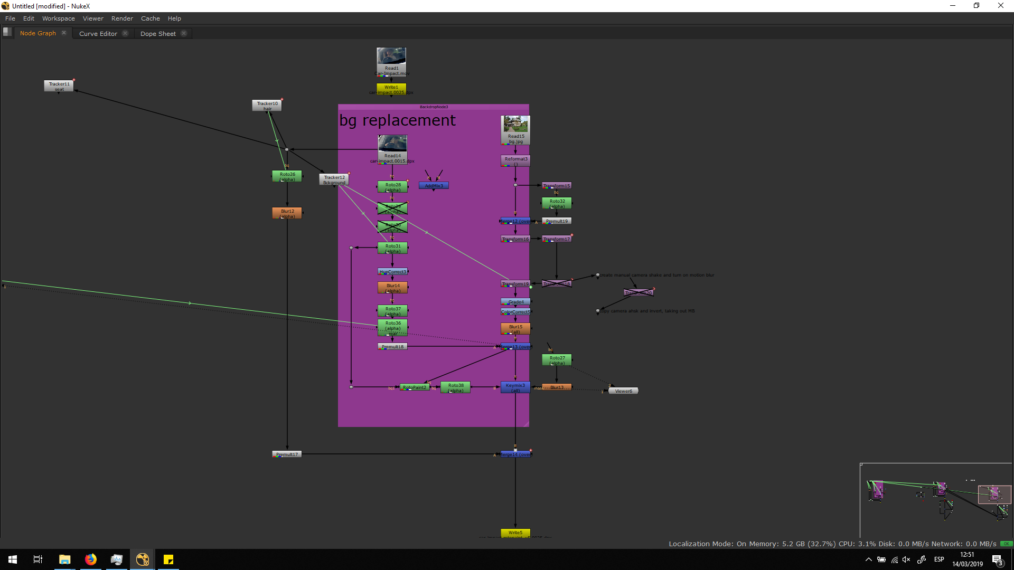Click the pane layout icon beside Node Graph tab

7,32
